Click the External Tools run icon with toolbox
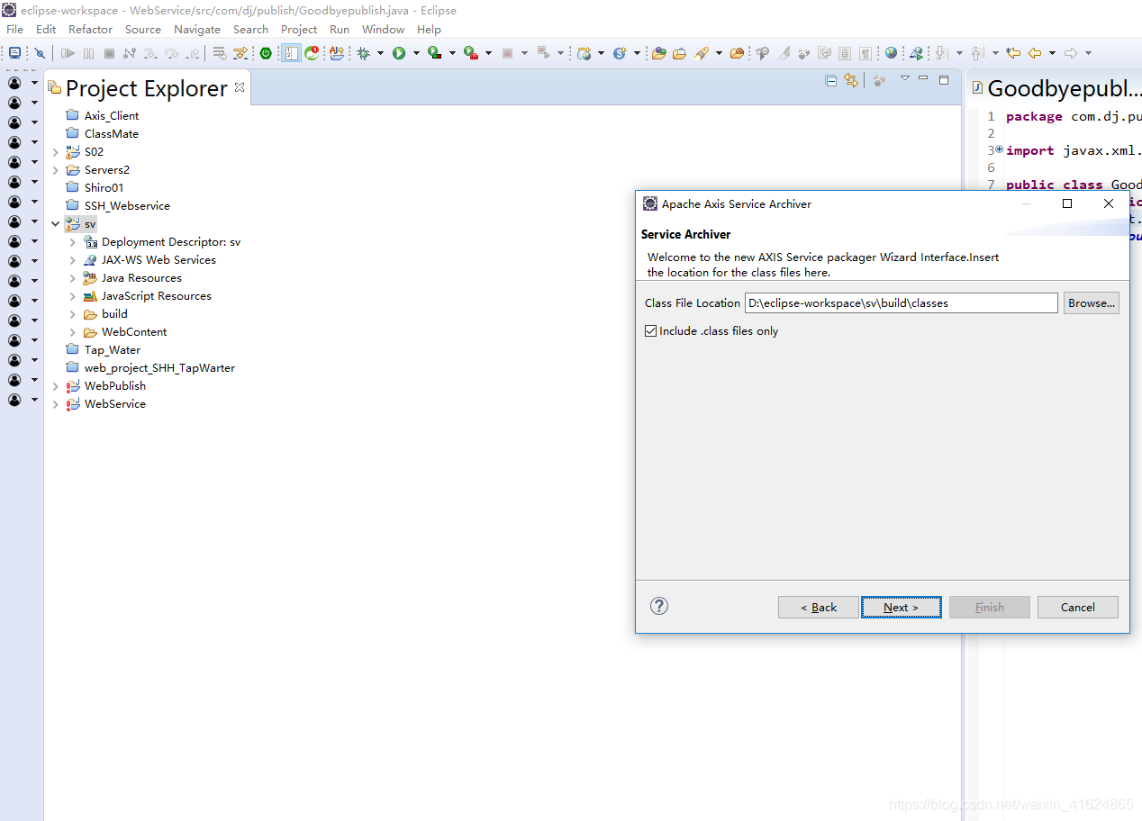 tap(470, 53)
